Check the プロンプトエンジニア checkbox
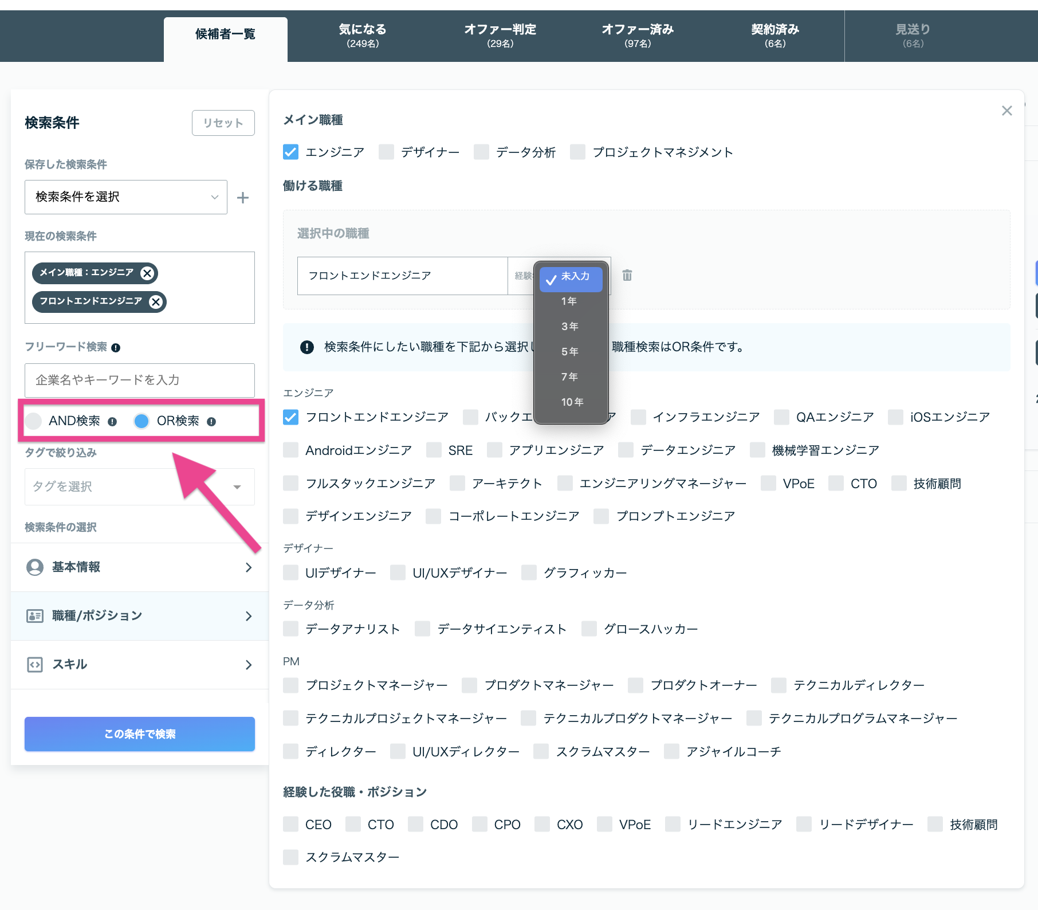Image resolution: width=1038 pixels, height=910 pixels. point(601,516)
